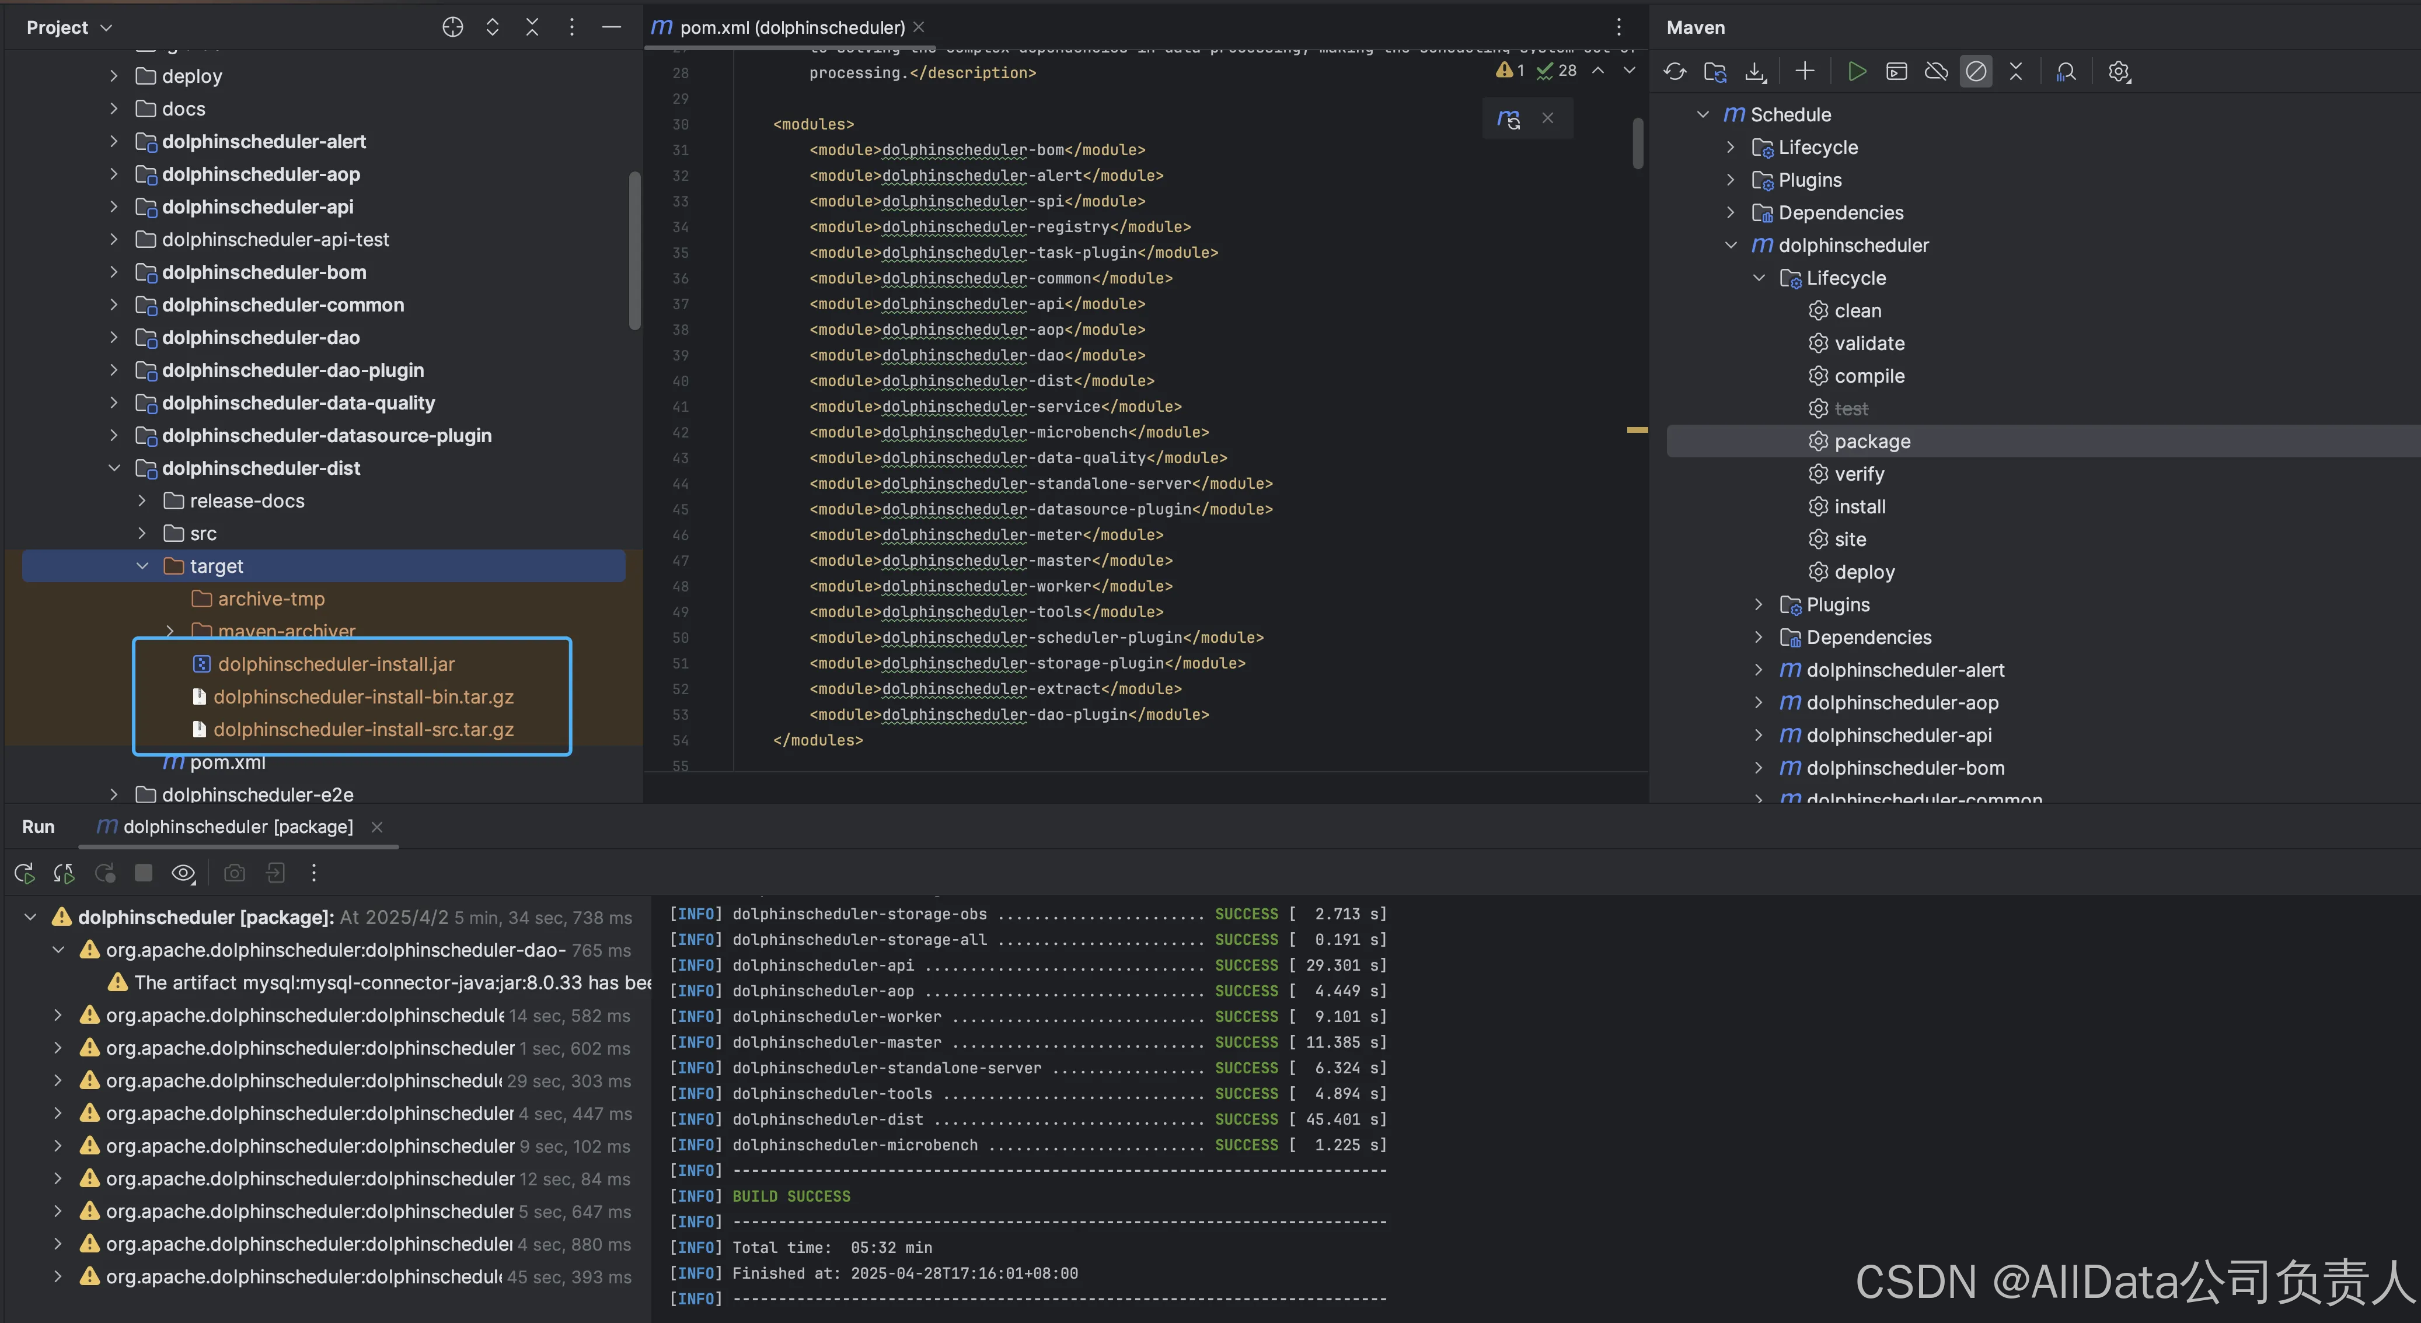Select the Run tool window label

[x=39, y=827]
